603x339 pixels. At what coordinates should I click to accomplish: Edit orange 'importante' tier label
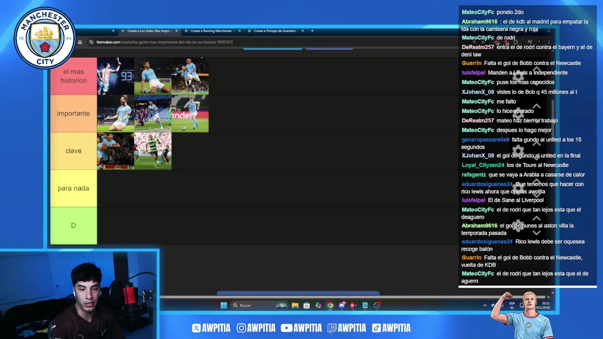(73, 113)
